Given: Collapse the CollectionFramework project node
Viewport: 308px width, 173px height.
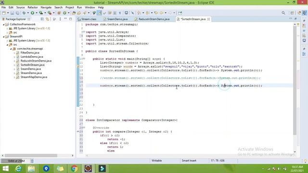Looking at the screenshot, I should pos(4,25).
